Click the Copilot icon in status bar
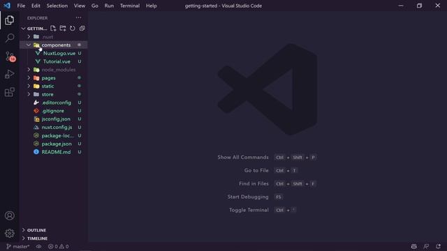This screenshot has width=447, height=251. (x=414, y=246)
